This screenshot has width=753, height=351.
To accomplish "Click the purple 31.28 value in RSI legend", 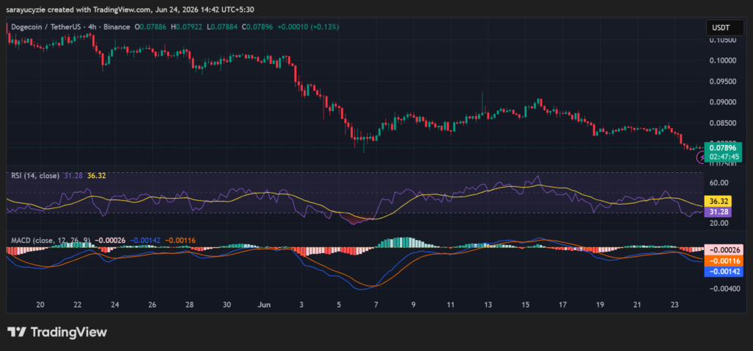I will 73,176.
